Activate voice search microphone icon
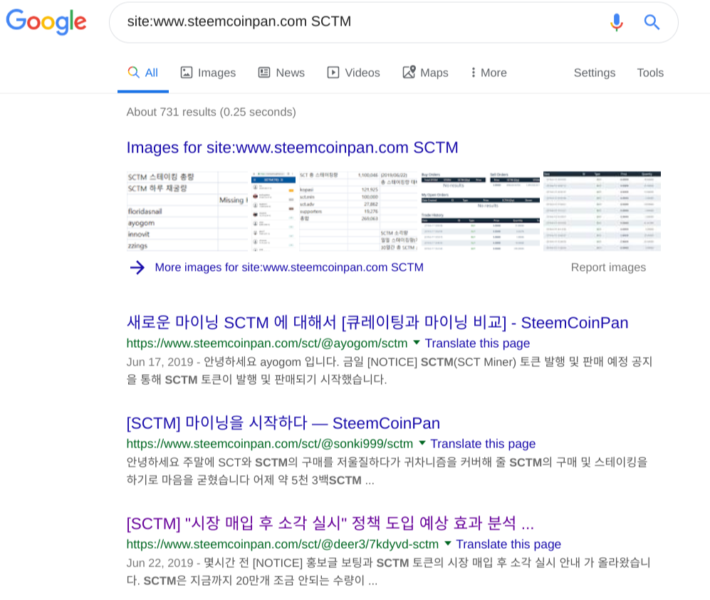Screen dimensions: 710x600 pyautogui.click(x=616, y=22)
